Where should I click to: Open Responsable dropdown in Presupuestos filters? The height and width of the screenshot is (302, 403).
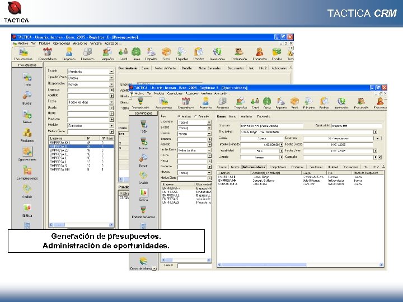coord(111,84)
